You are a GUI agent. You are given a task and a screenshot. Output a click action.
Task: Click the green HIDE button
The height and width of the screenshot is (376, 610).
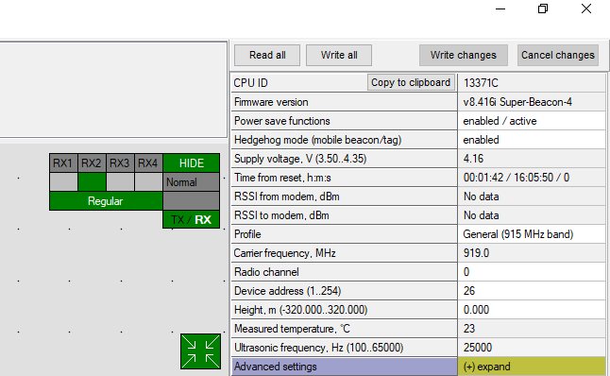pos(192,162)
